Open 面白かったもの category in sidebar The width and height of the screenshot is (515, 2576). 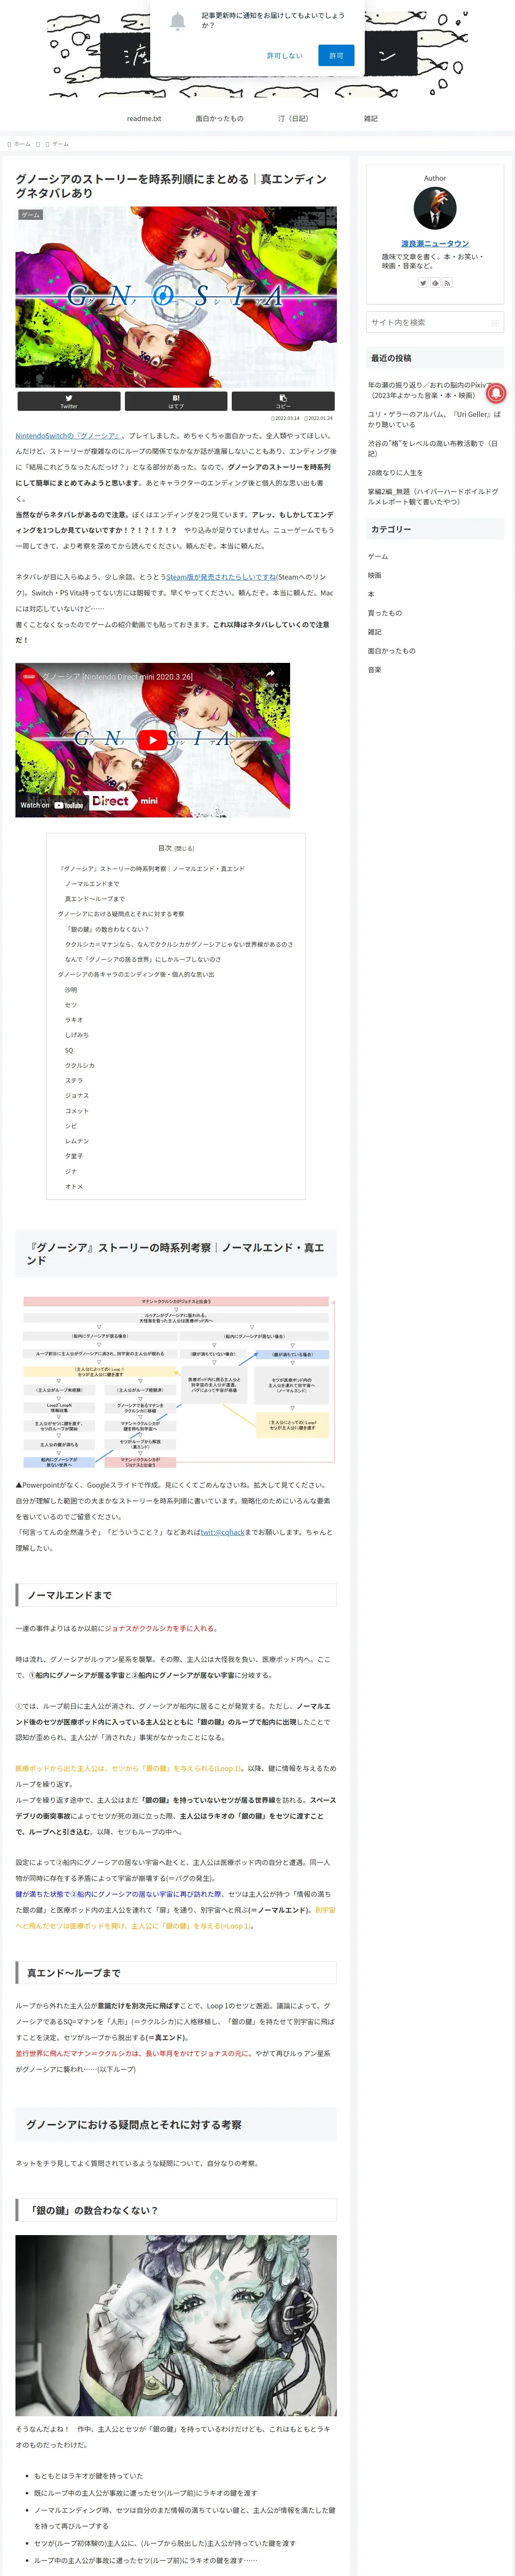click(391, 651)
